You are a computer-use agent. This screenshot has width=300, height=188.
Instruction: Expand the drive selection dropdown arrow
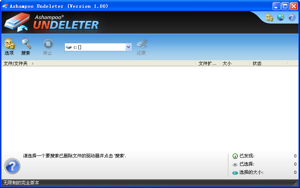click(x=128, y=47)
